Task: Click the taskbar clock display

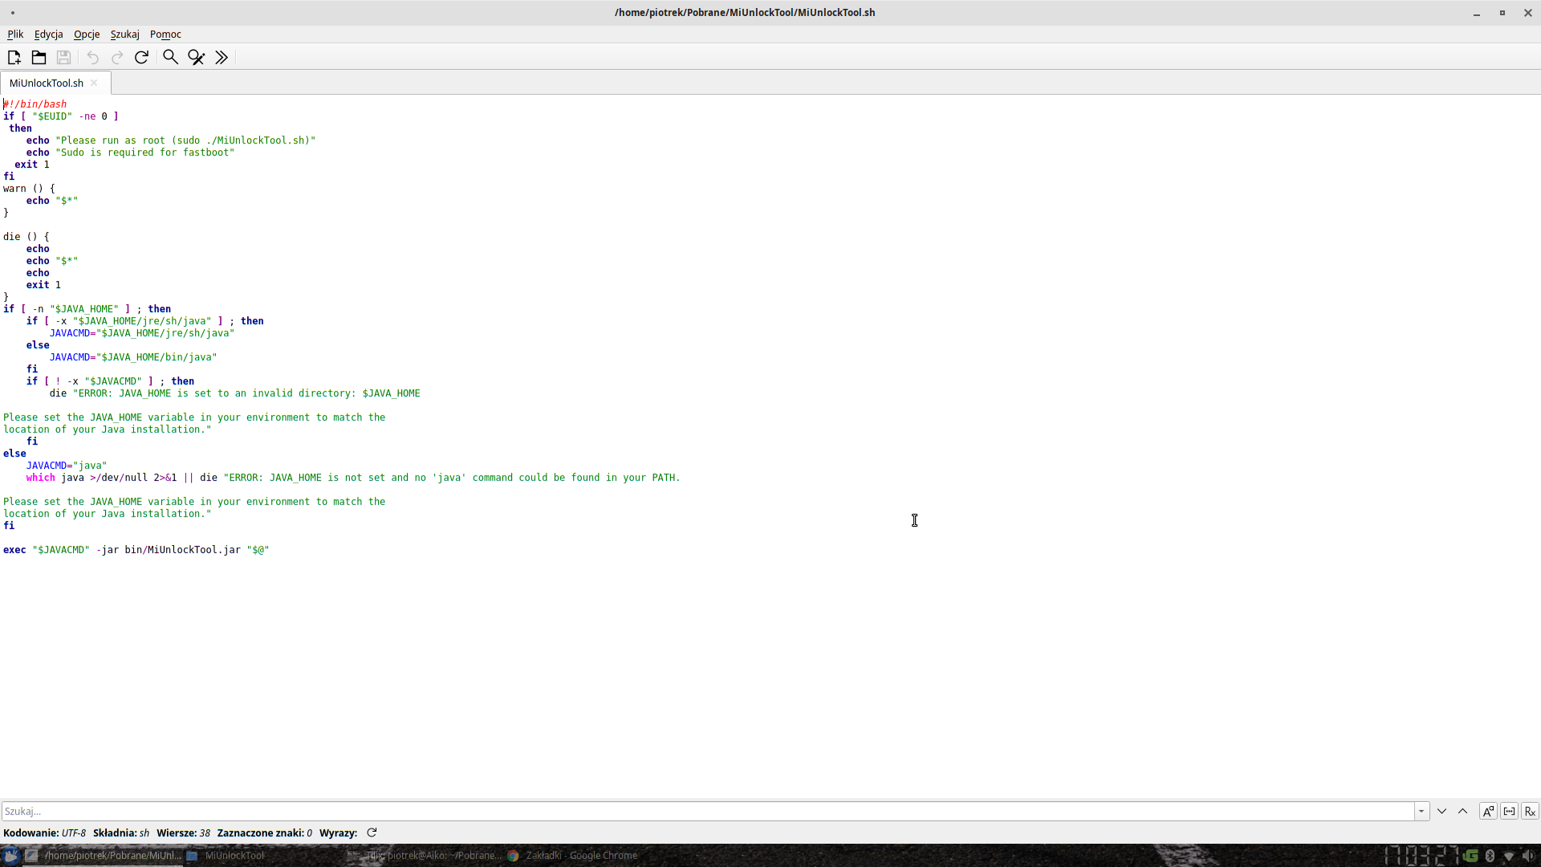Action: pyautogui.click(x=1422, y=856)
